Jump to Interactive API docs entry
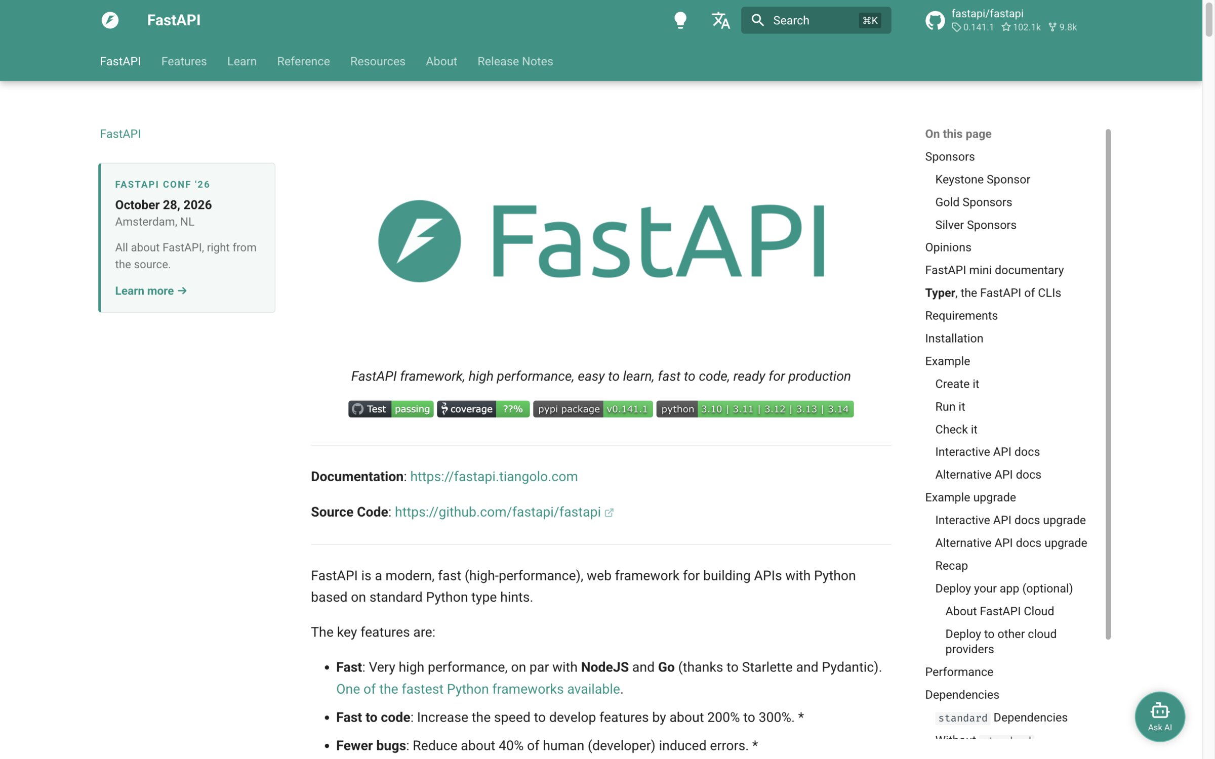 [987, 452]
